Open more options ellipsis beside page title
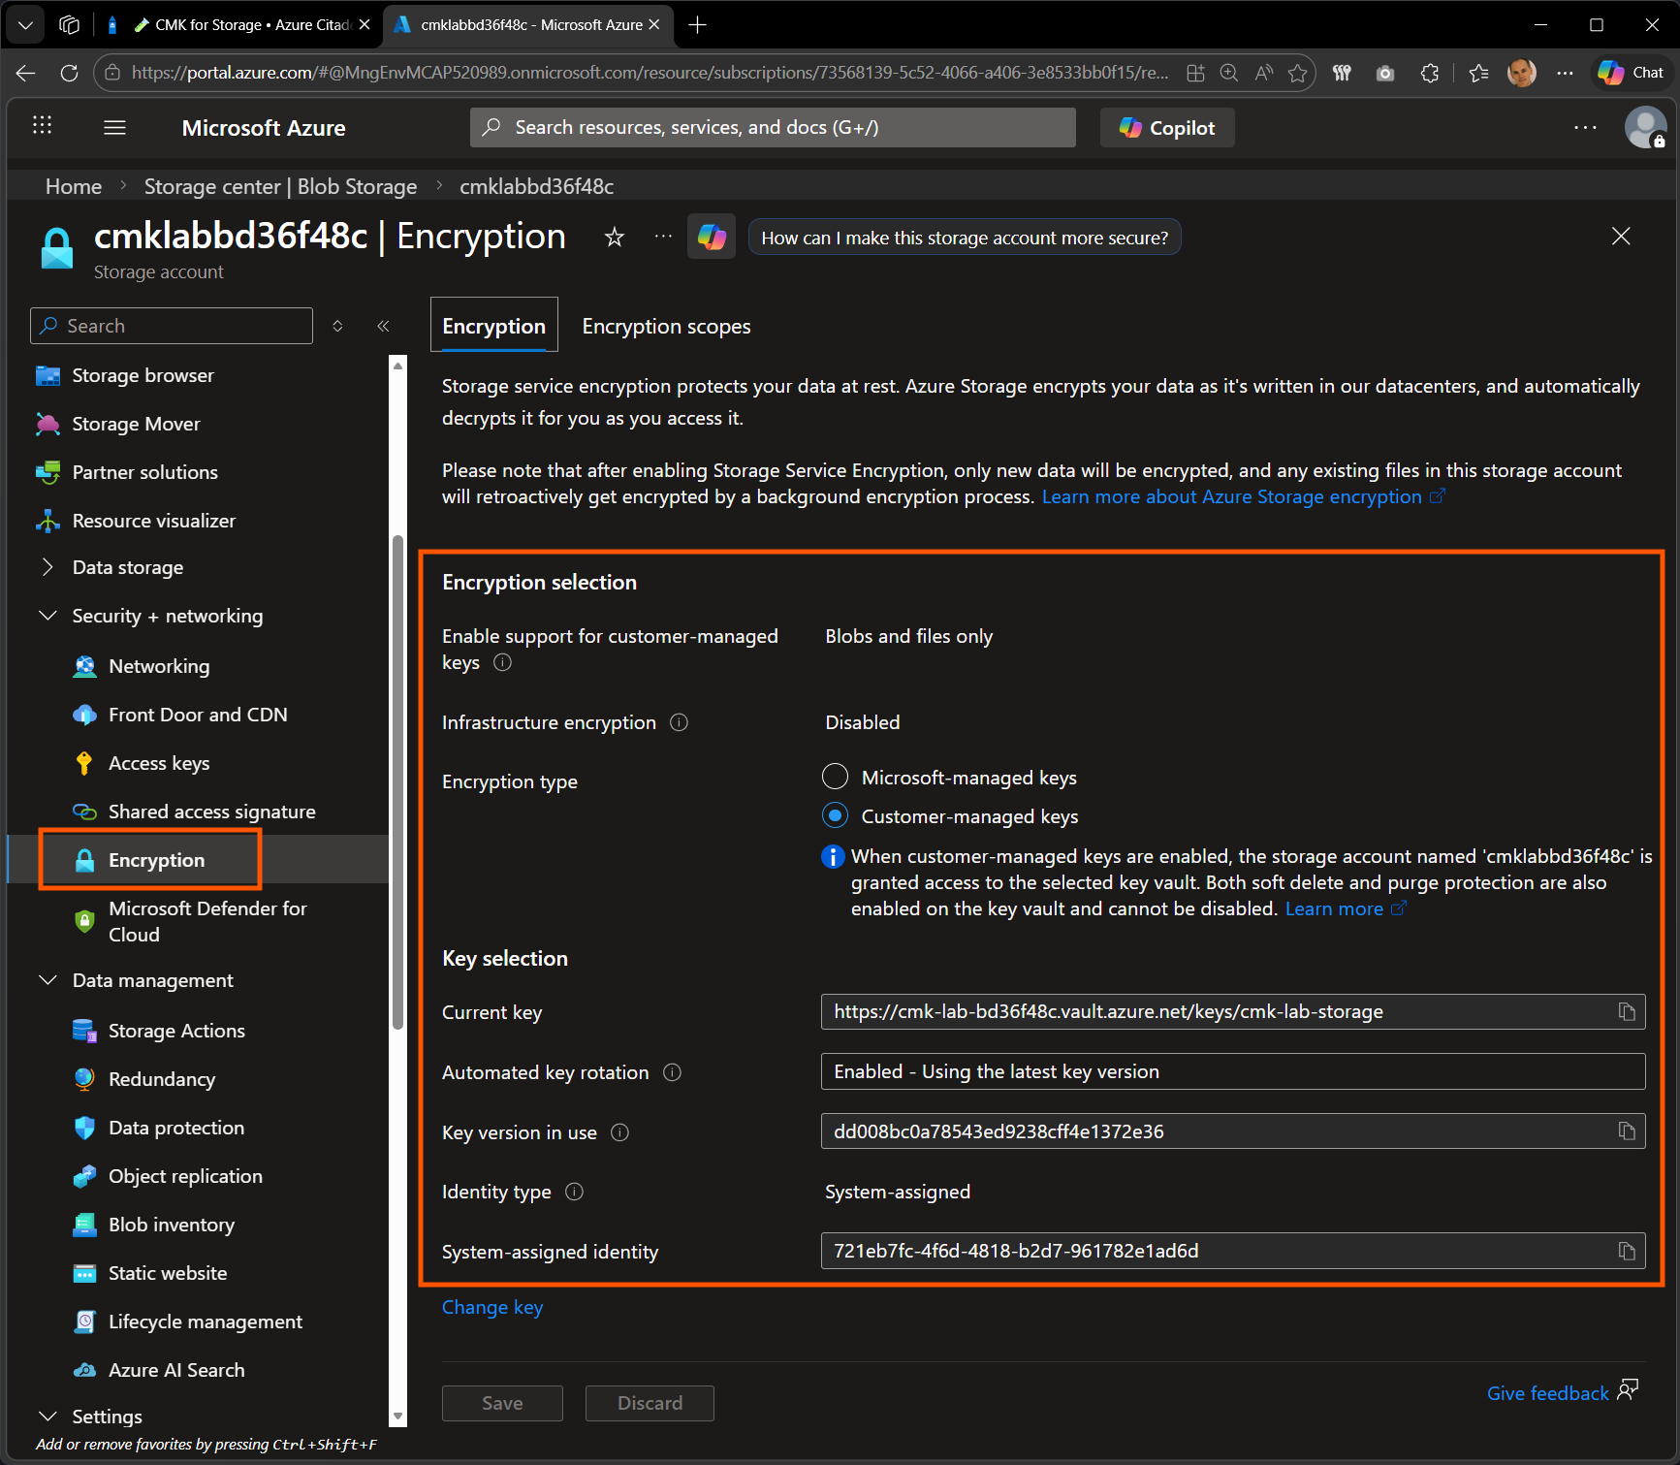 point(663,237)
